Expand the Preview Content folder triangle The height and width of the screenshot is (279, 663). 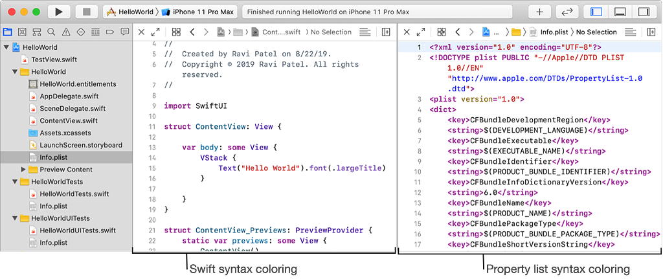pos(23,170)
